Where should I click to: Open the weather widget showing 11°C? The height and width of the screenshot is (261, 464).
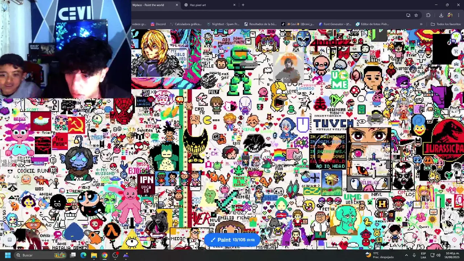[x=380, y=255]
